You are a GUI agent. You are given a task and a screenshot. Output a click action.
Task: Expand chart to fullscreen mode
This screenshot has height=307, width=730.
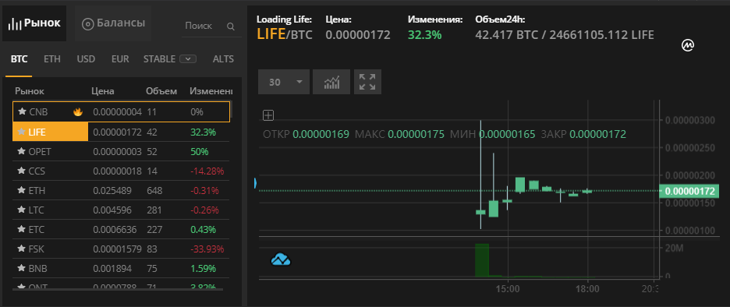point(368,83)
